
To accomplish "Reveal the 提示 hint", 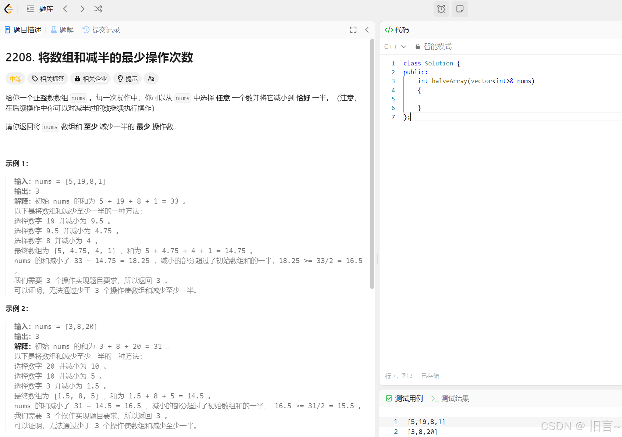I will pyautogui.click(x=128, y=79).
